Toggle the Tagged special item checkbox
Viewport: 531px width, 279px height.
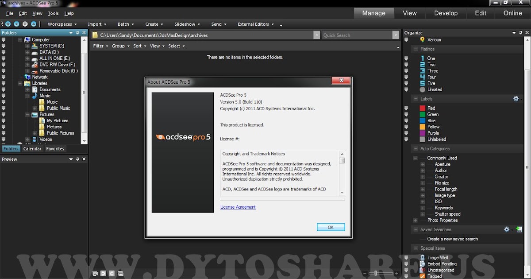(x=422, y=276)
